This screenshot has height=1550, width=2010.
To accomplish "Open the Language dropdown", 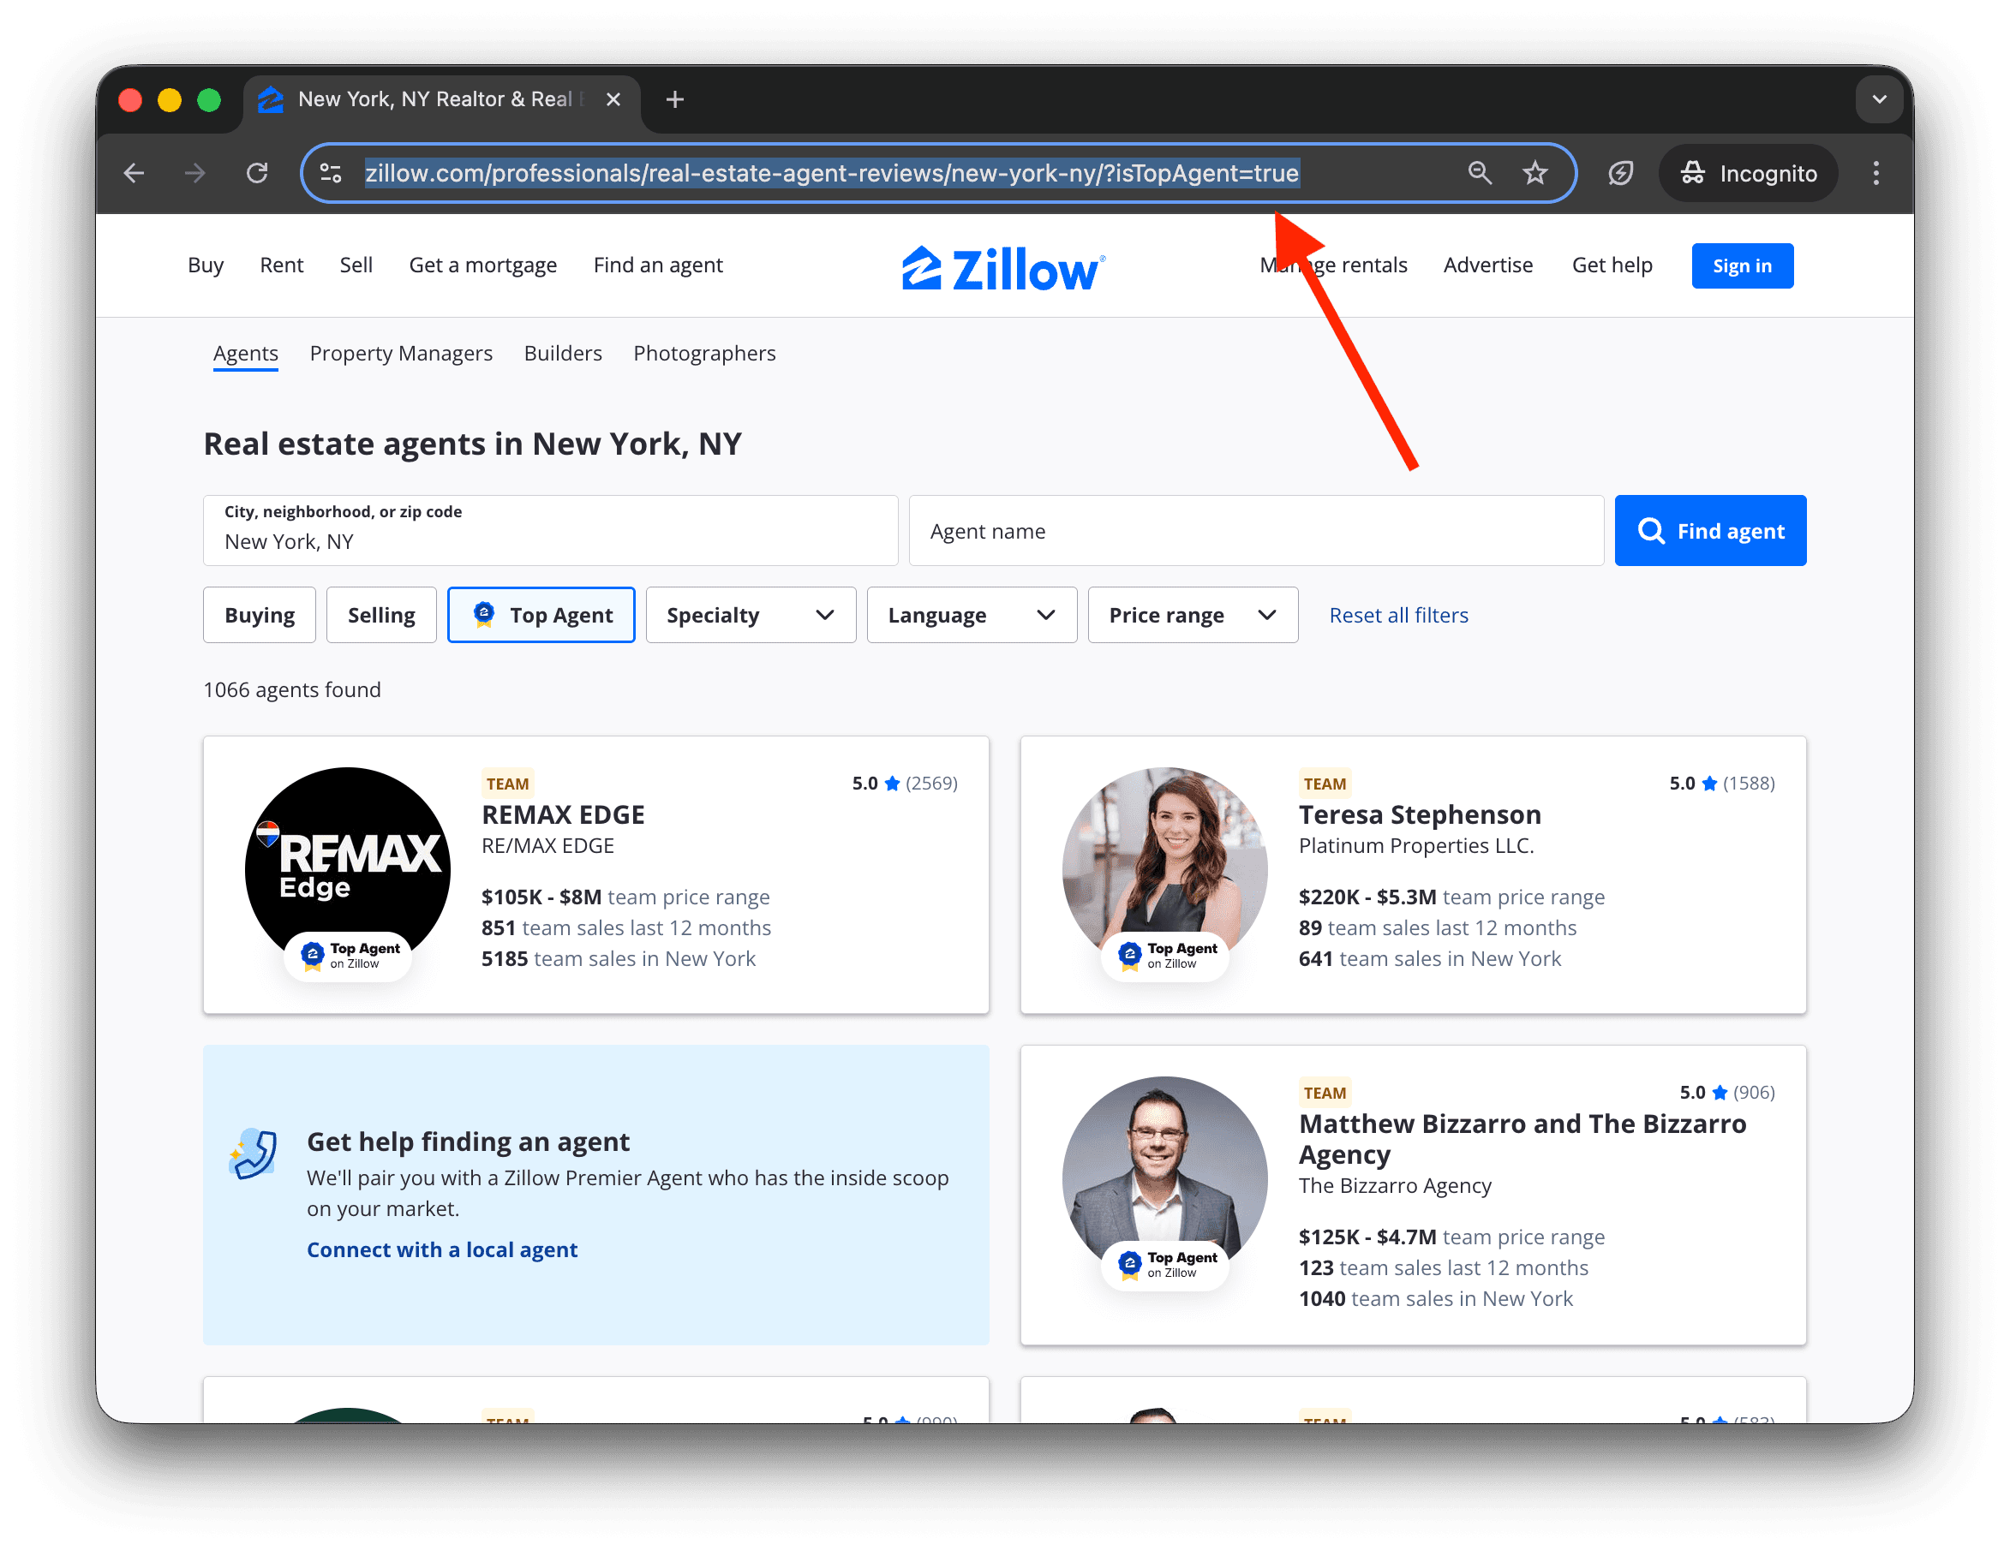I will (971, 615).
